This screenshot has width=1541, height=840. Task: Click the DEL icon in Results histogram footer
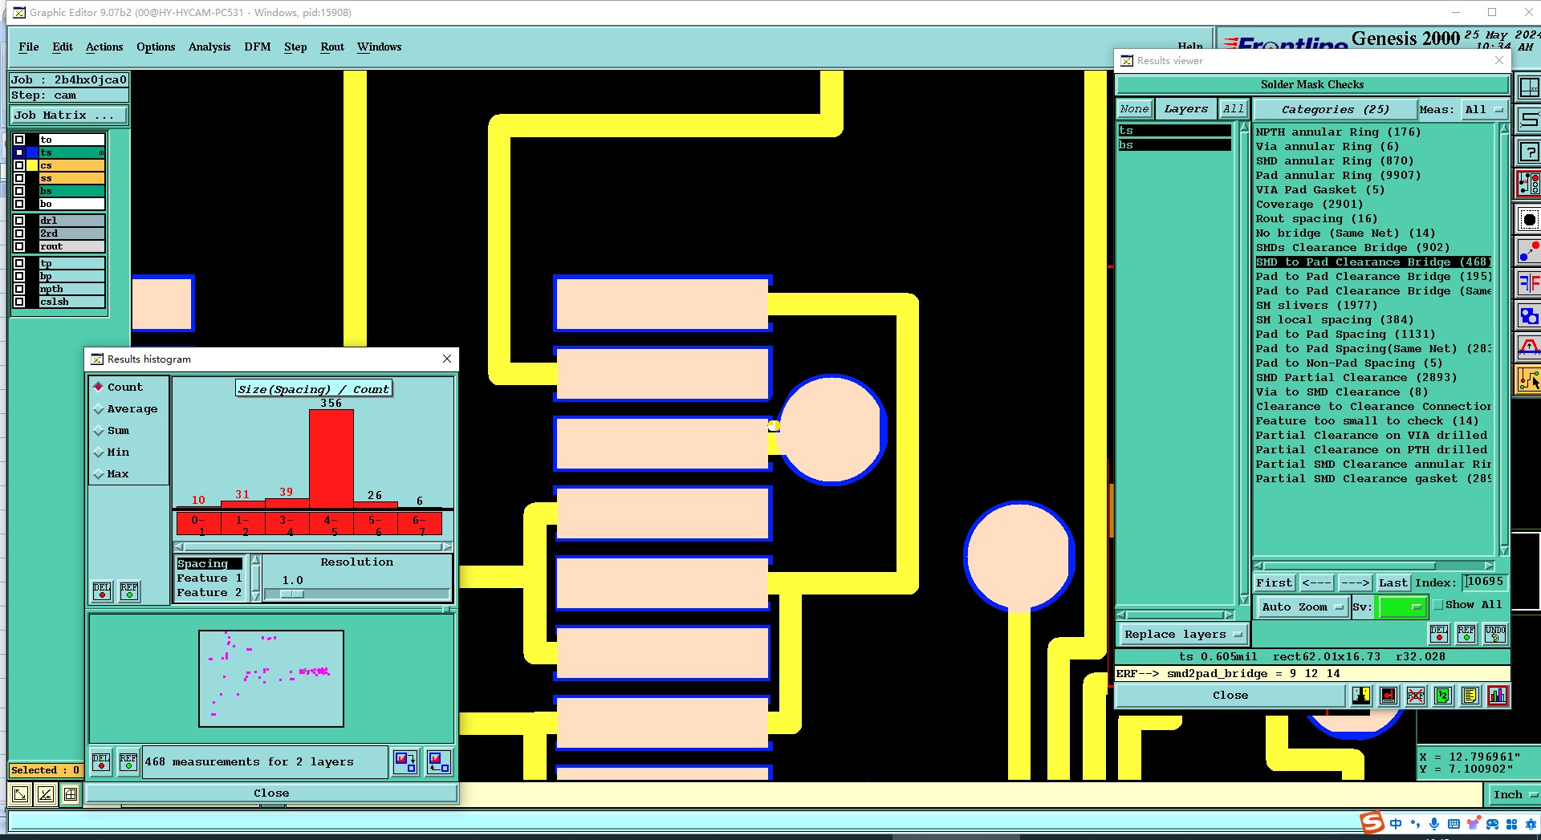[x=101, y=761]
